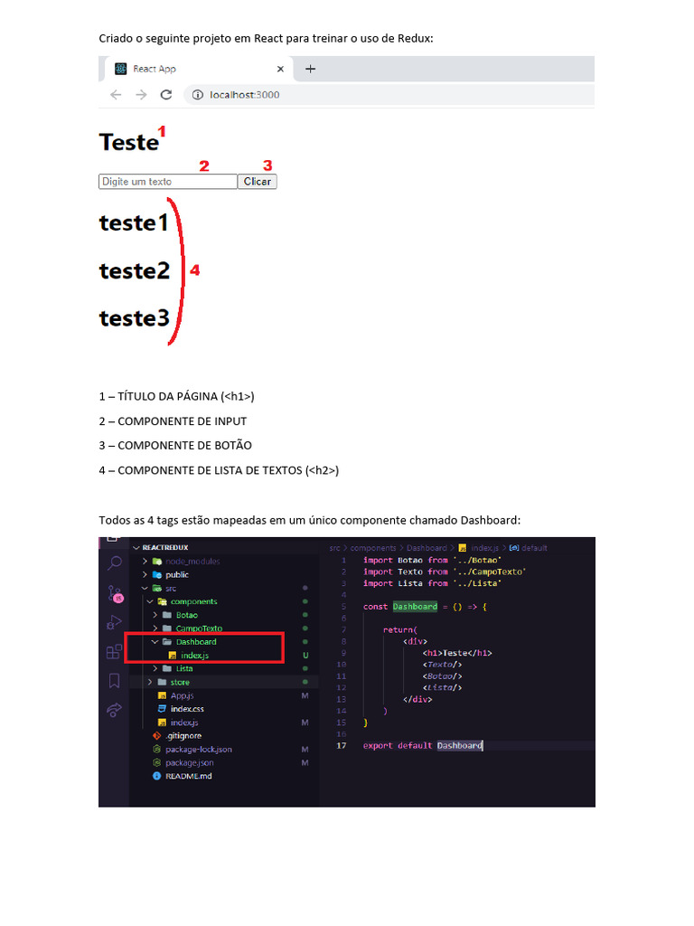Expand the Botao folder
Image resolution: width=694 pixels, height=926 pixels.
click(155, 615)
